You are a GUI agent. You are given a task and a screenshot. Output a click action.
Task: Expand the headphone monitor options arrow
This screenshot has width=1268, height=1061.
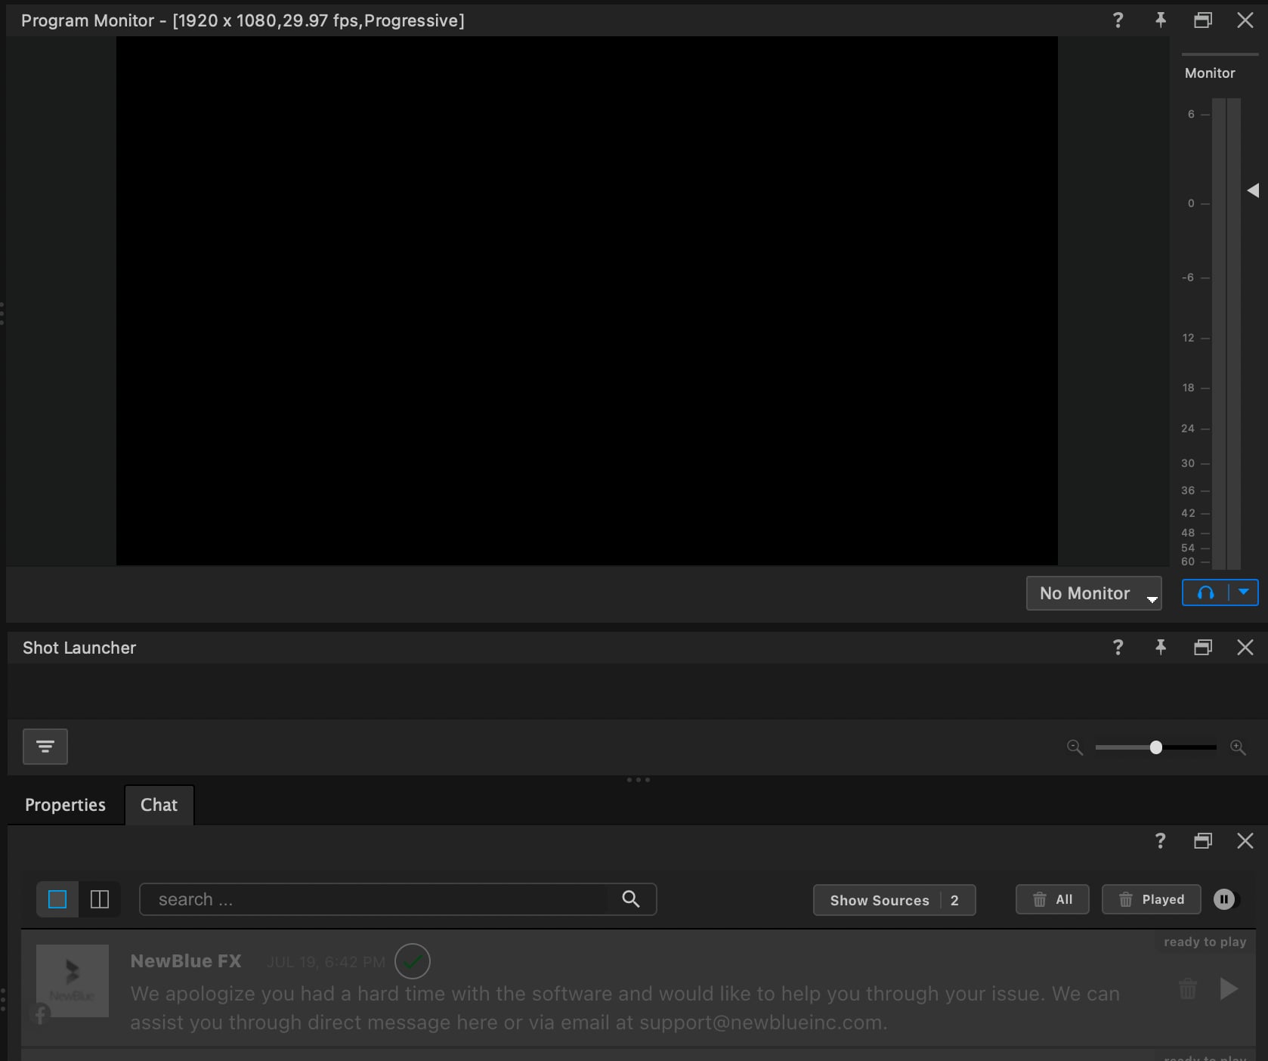(1244, 592)
